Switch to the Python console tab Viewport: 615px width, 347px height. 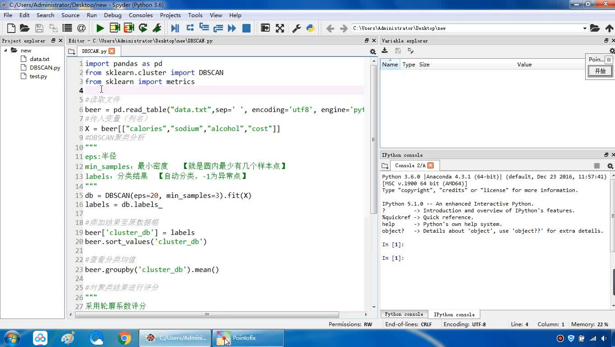click(404, 314)
